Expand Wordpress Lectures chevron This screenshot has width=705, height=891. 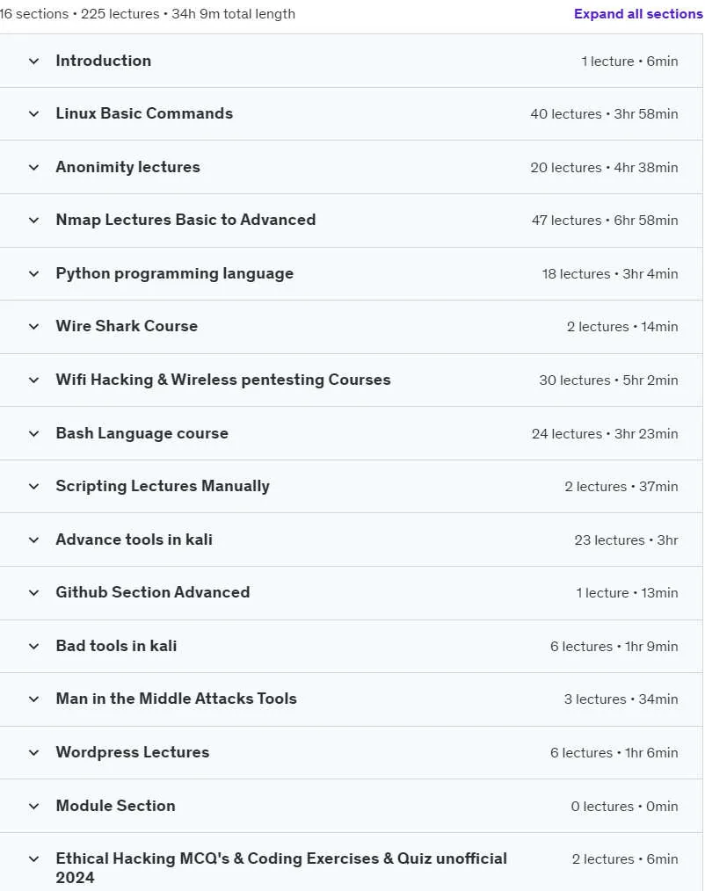[34, 752]
